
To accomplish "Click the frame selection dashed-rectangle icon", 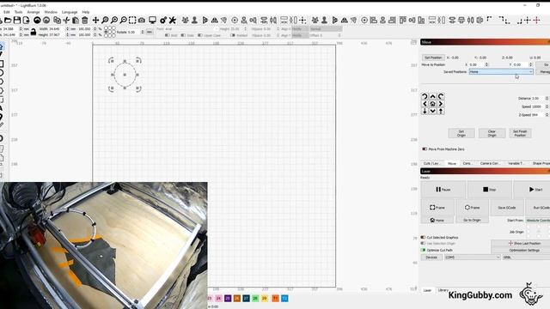I will pyautogui.click(x=132, y=21).
